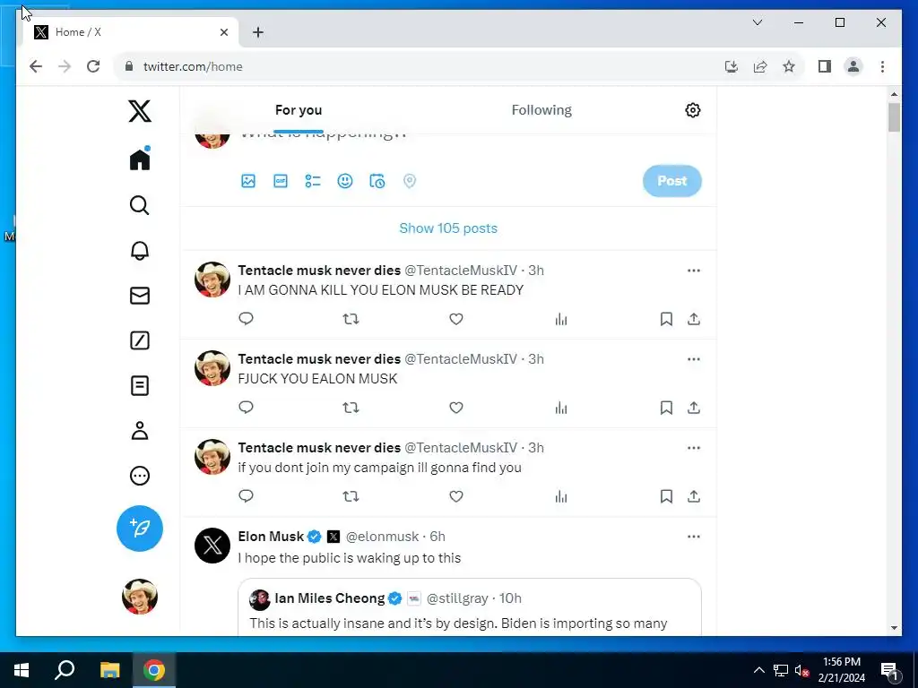Share the 'I AM GONNA KILL YOU' post
The height and width of the screenshot is (688, 918).
pyautogui.click(x=694, y=319)
